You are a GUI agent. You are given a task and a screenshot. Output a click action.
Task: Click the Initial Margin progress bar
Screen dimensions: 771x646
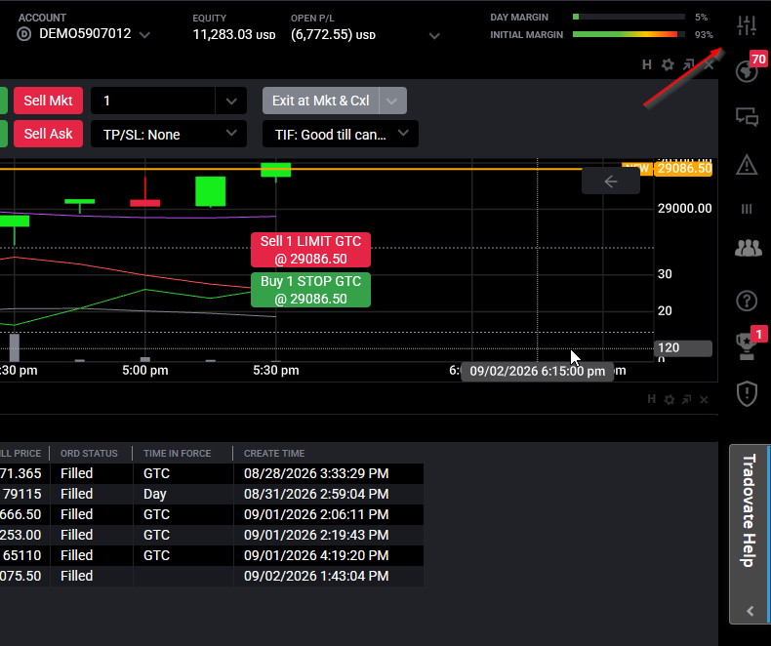pos(629,34)
